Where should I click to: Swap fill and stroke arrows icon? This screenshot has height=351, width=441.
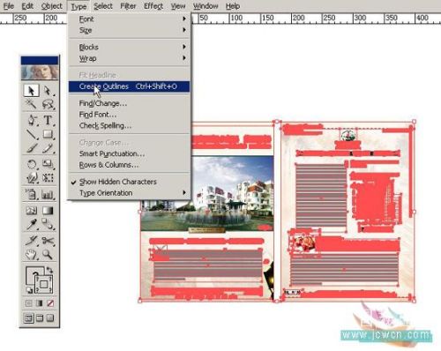[50, 270]
